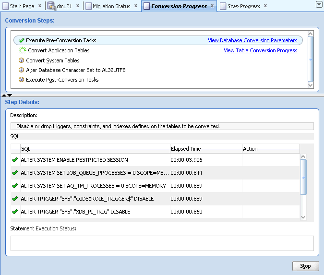Open View Database Conversion Parameters link
The image size is (324, 275).
(x=252, y=40)
